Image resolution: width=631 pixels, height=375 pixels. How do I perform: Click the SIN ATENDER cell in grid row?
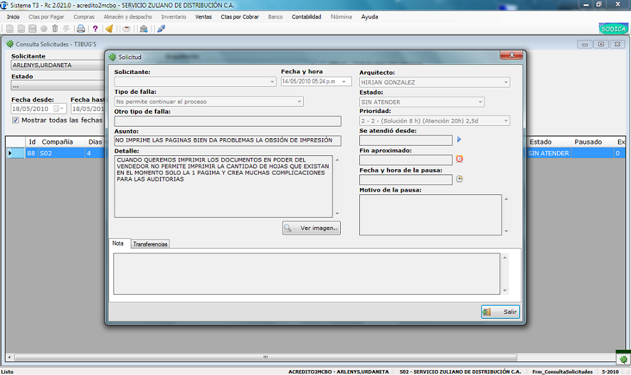pyautogui.click(x=548, y=153)
